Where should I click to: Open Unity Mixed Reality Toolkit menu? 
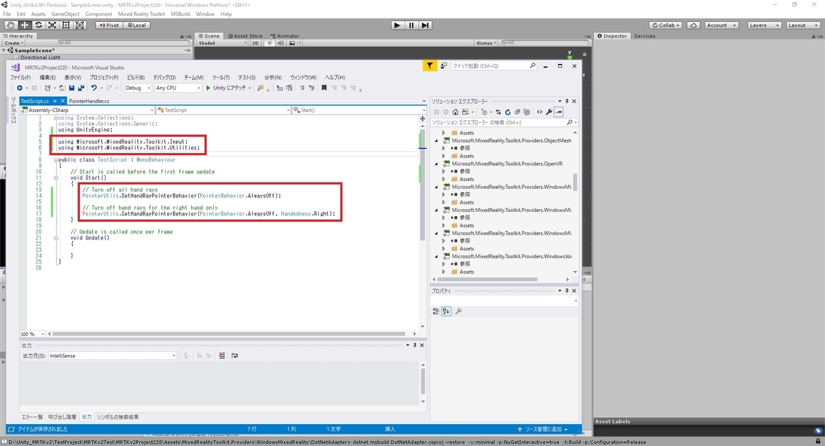(141, 14)
